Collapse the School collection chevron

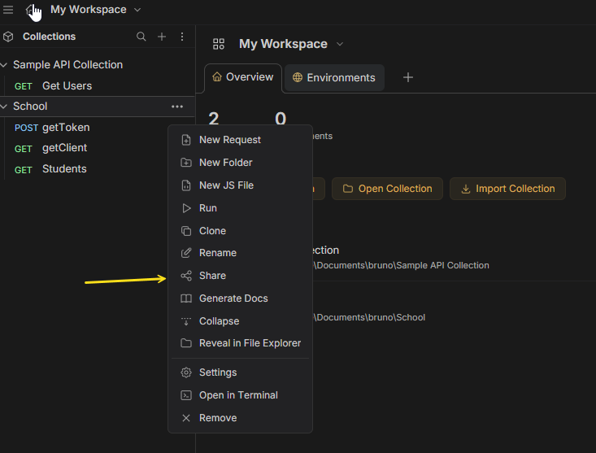[x=4, y=107]
